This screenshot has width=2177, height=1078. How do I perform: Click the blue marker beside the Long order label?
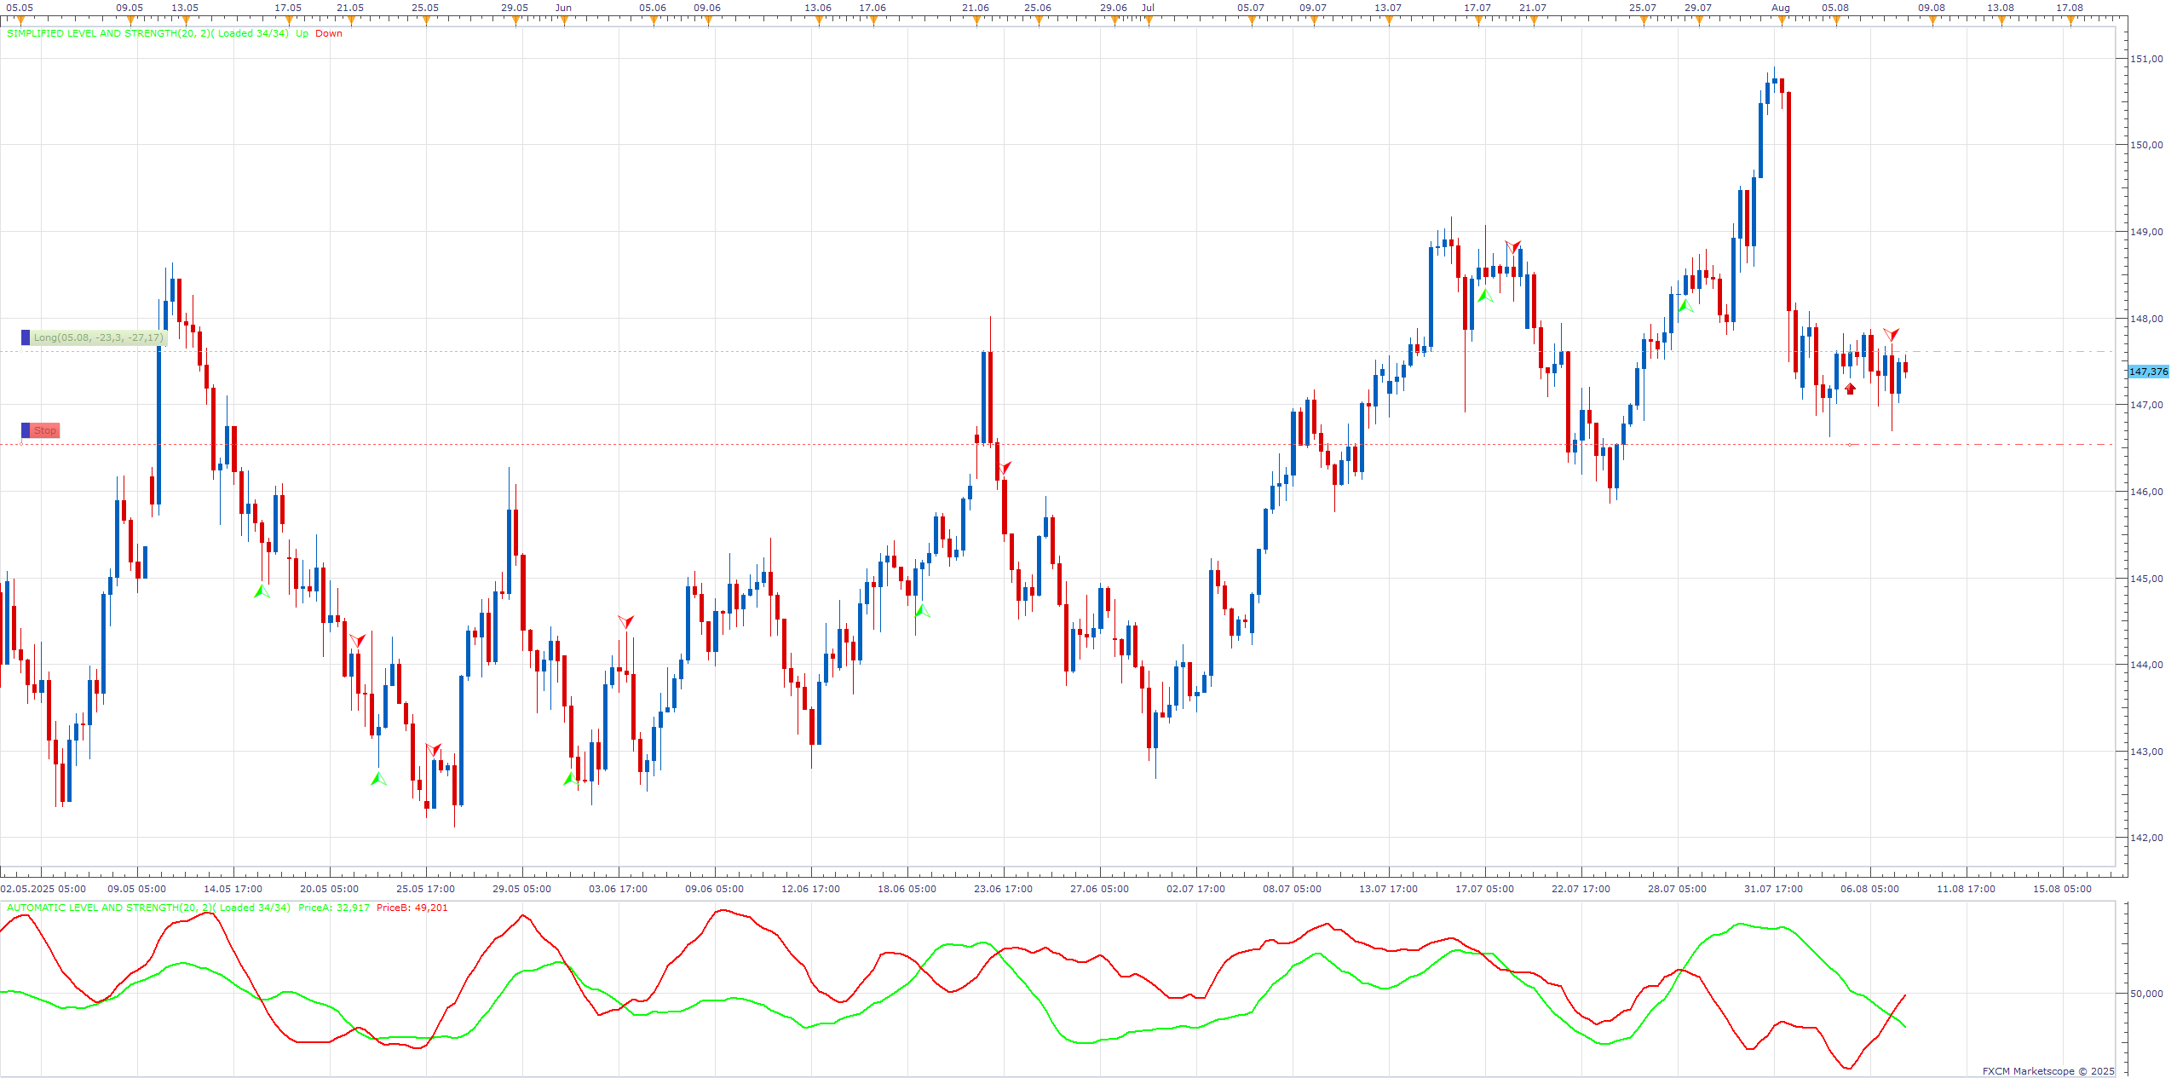tap(26, 337)
